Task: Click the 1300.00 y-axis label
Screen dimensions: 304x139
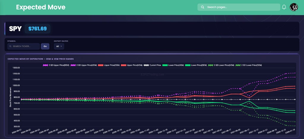Action: point(16,68)
